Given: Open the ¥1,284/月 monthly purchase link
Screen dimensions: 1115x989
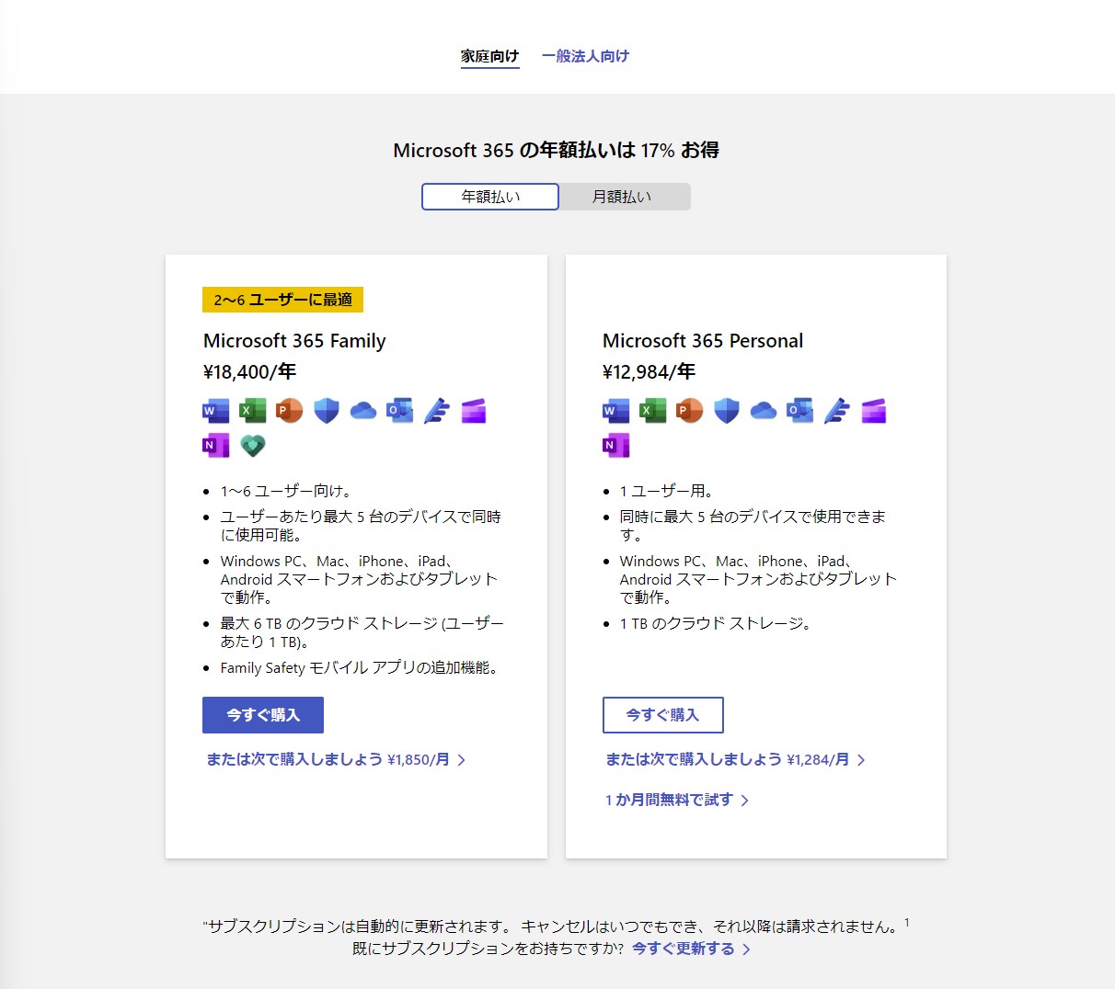Looking at the screenshot, I should click(736, 759).
